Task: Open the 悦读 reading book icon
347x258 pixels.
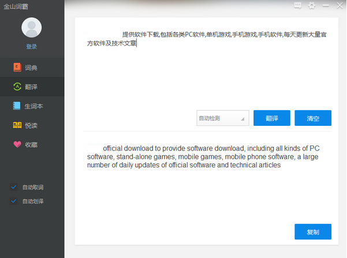Action: tap(17, 125)
